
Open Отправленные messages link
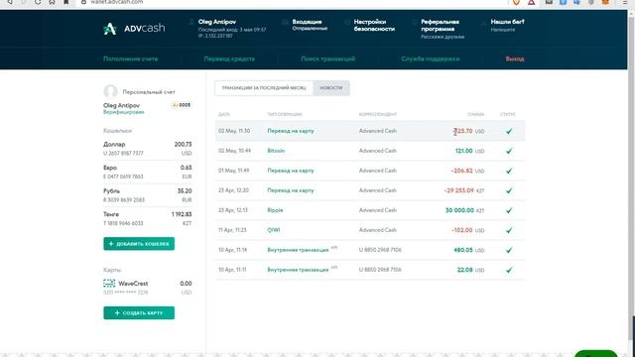pos(310,29)
